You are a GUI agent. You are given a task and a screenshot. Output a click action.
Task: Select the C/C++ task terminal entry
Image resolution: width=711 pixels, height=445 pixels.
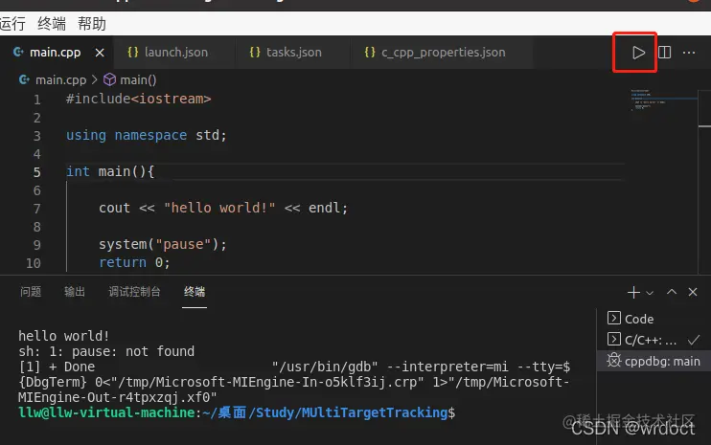coord(654,340)
